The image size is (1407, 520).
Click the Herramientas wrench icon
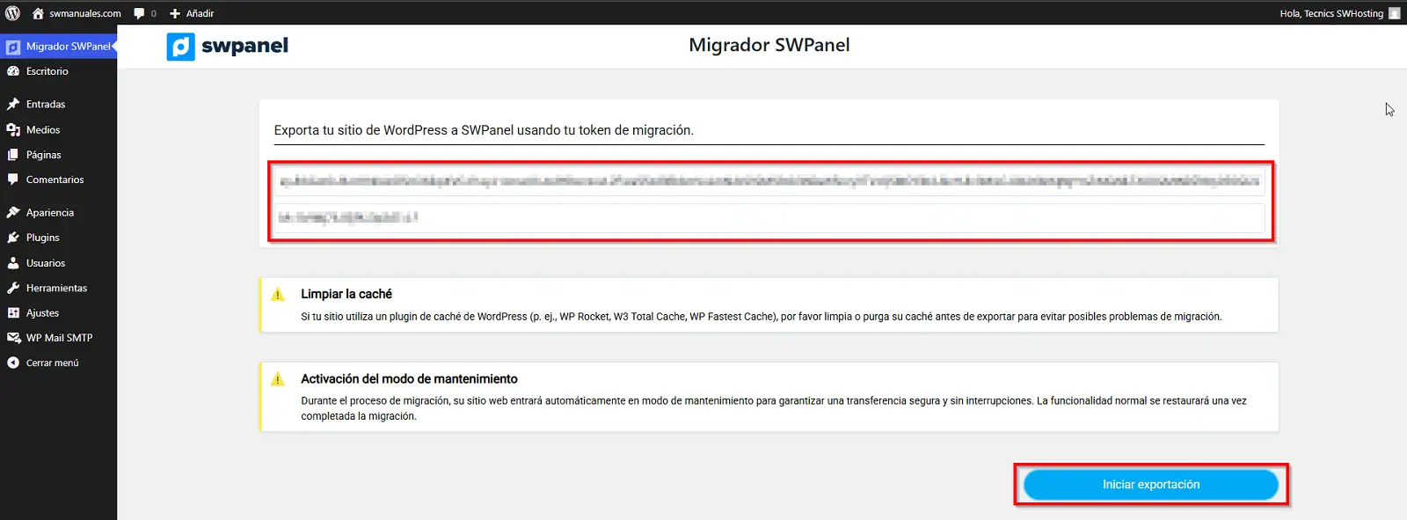click(13, 288)
